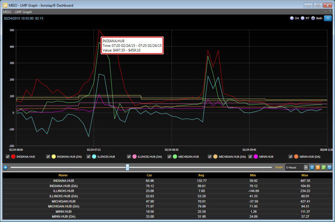Click the blue table toggle icon
The height and width of the screenshot is (222, 335).
click(x=329, y=167)
